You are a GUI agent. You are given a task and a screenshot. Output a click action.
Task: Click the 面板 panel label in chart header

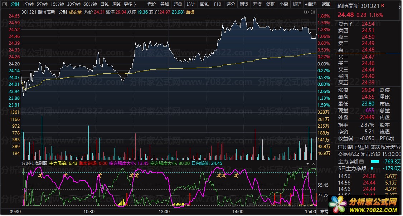pos(190,12)
